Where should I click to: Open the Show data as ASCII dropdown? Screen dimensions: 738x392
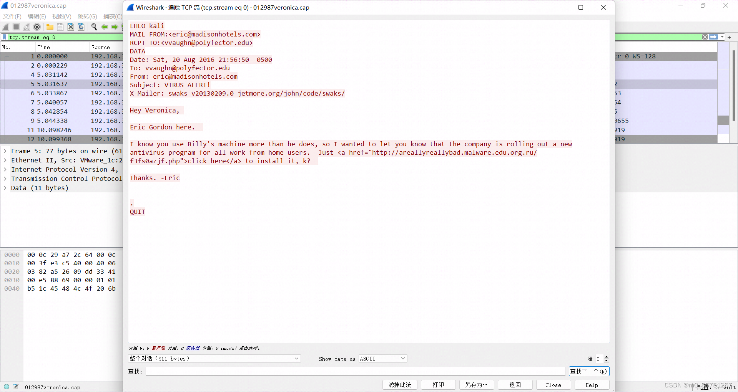pyautogui.click(x=383, y=359)
